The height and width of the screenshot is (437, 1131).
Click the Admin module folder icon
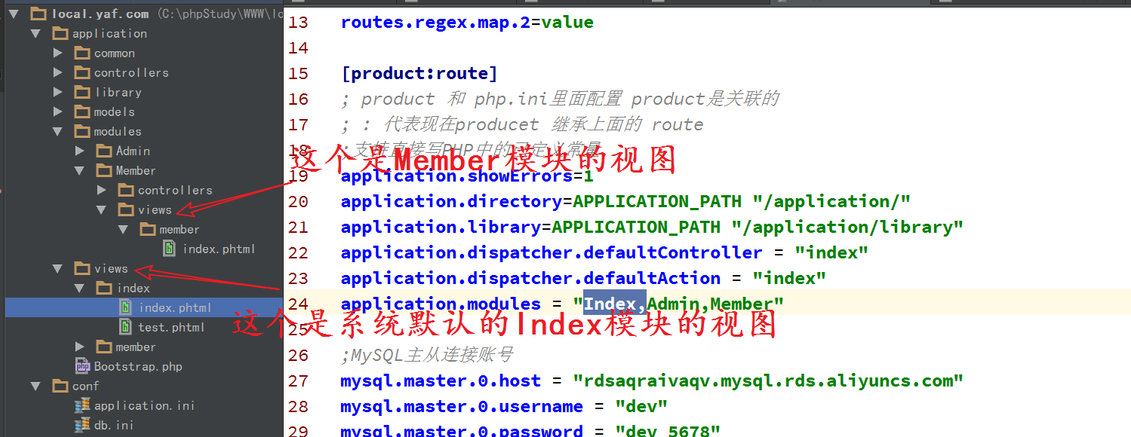point(104,151)
